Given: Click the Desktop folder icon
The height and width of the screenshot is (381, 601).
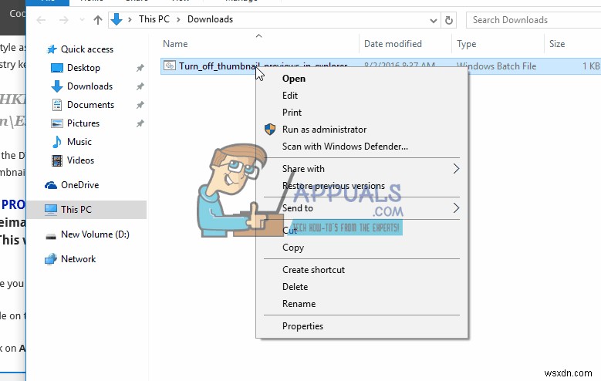Looking at the screenshot, I should (x=57, y=68).
